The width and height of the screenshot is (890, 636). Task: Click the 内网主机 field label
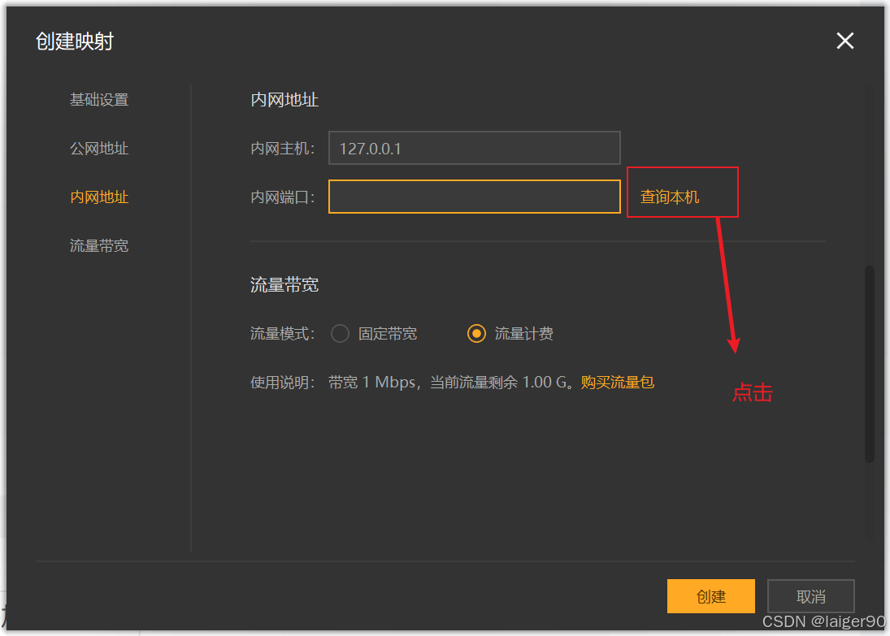(282, 149)
